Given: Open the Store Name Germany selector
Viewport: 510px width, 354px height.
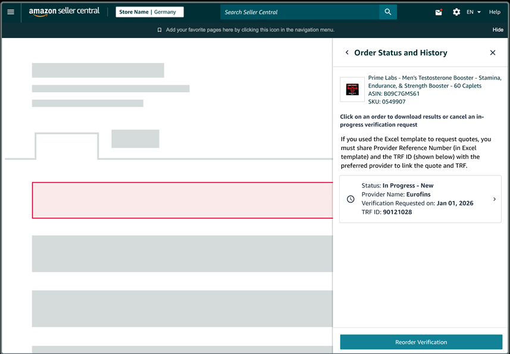Looking at the screenshot, I should [x=149, y=12].
